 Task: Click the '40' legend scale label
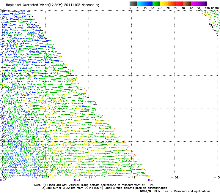click(x=191, y=8)
